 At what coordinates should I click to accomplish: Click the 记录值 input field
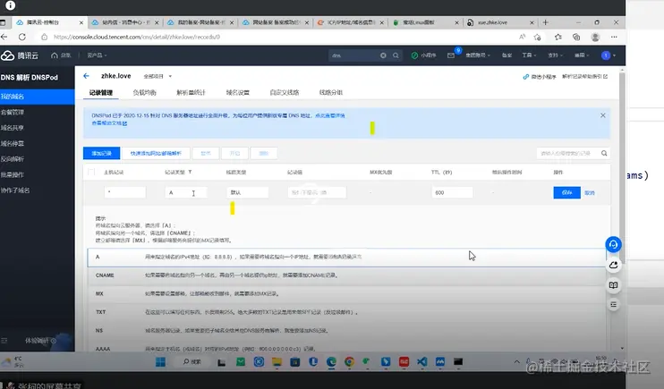coord(317,192)
